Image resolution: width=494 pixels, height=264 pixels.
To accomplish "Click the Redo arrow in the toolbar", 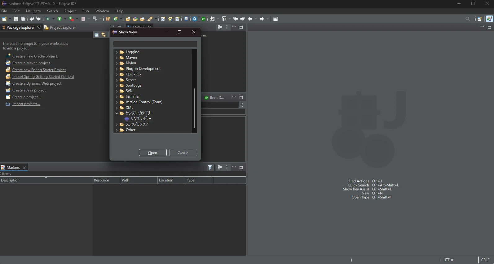I will (x=38, y=19).
